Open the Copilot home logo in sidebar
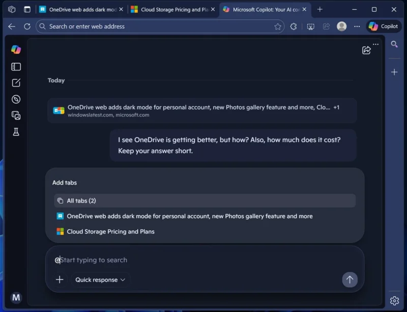This screenshot has width=407, height=312. click(16, 49)
